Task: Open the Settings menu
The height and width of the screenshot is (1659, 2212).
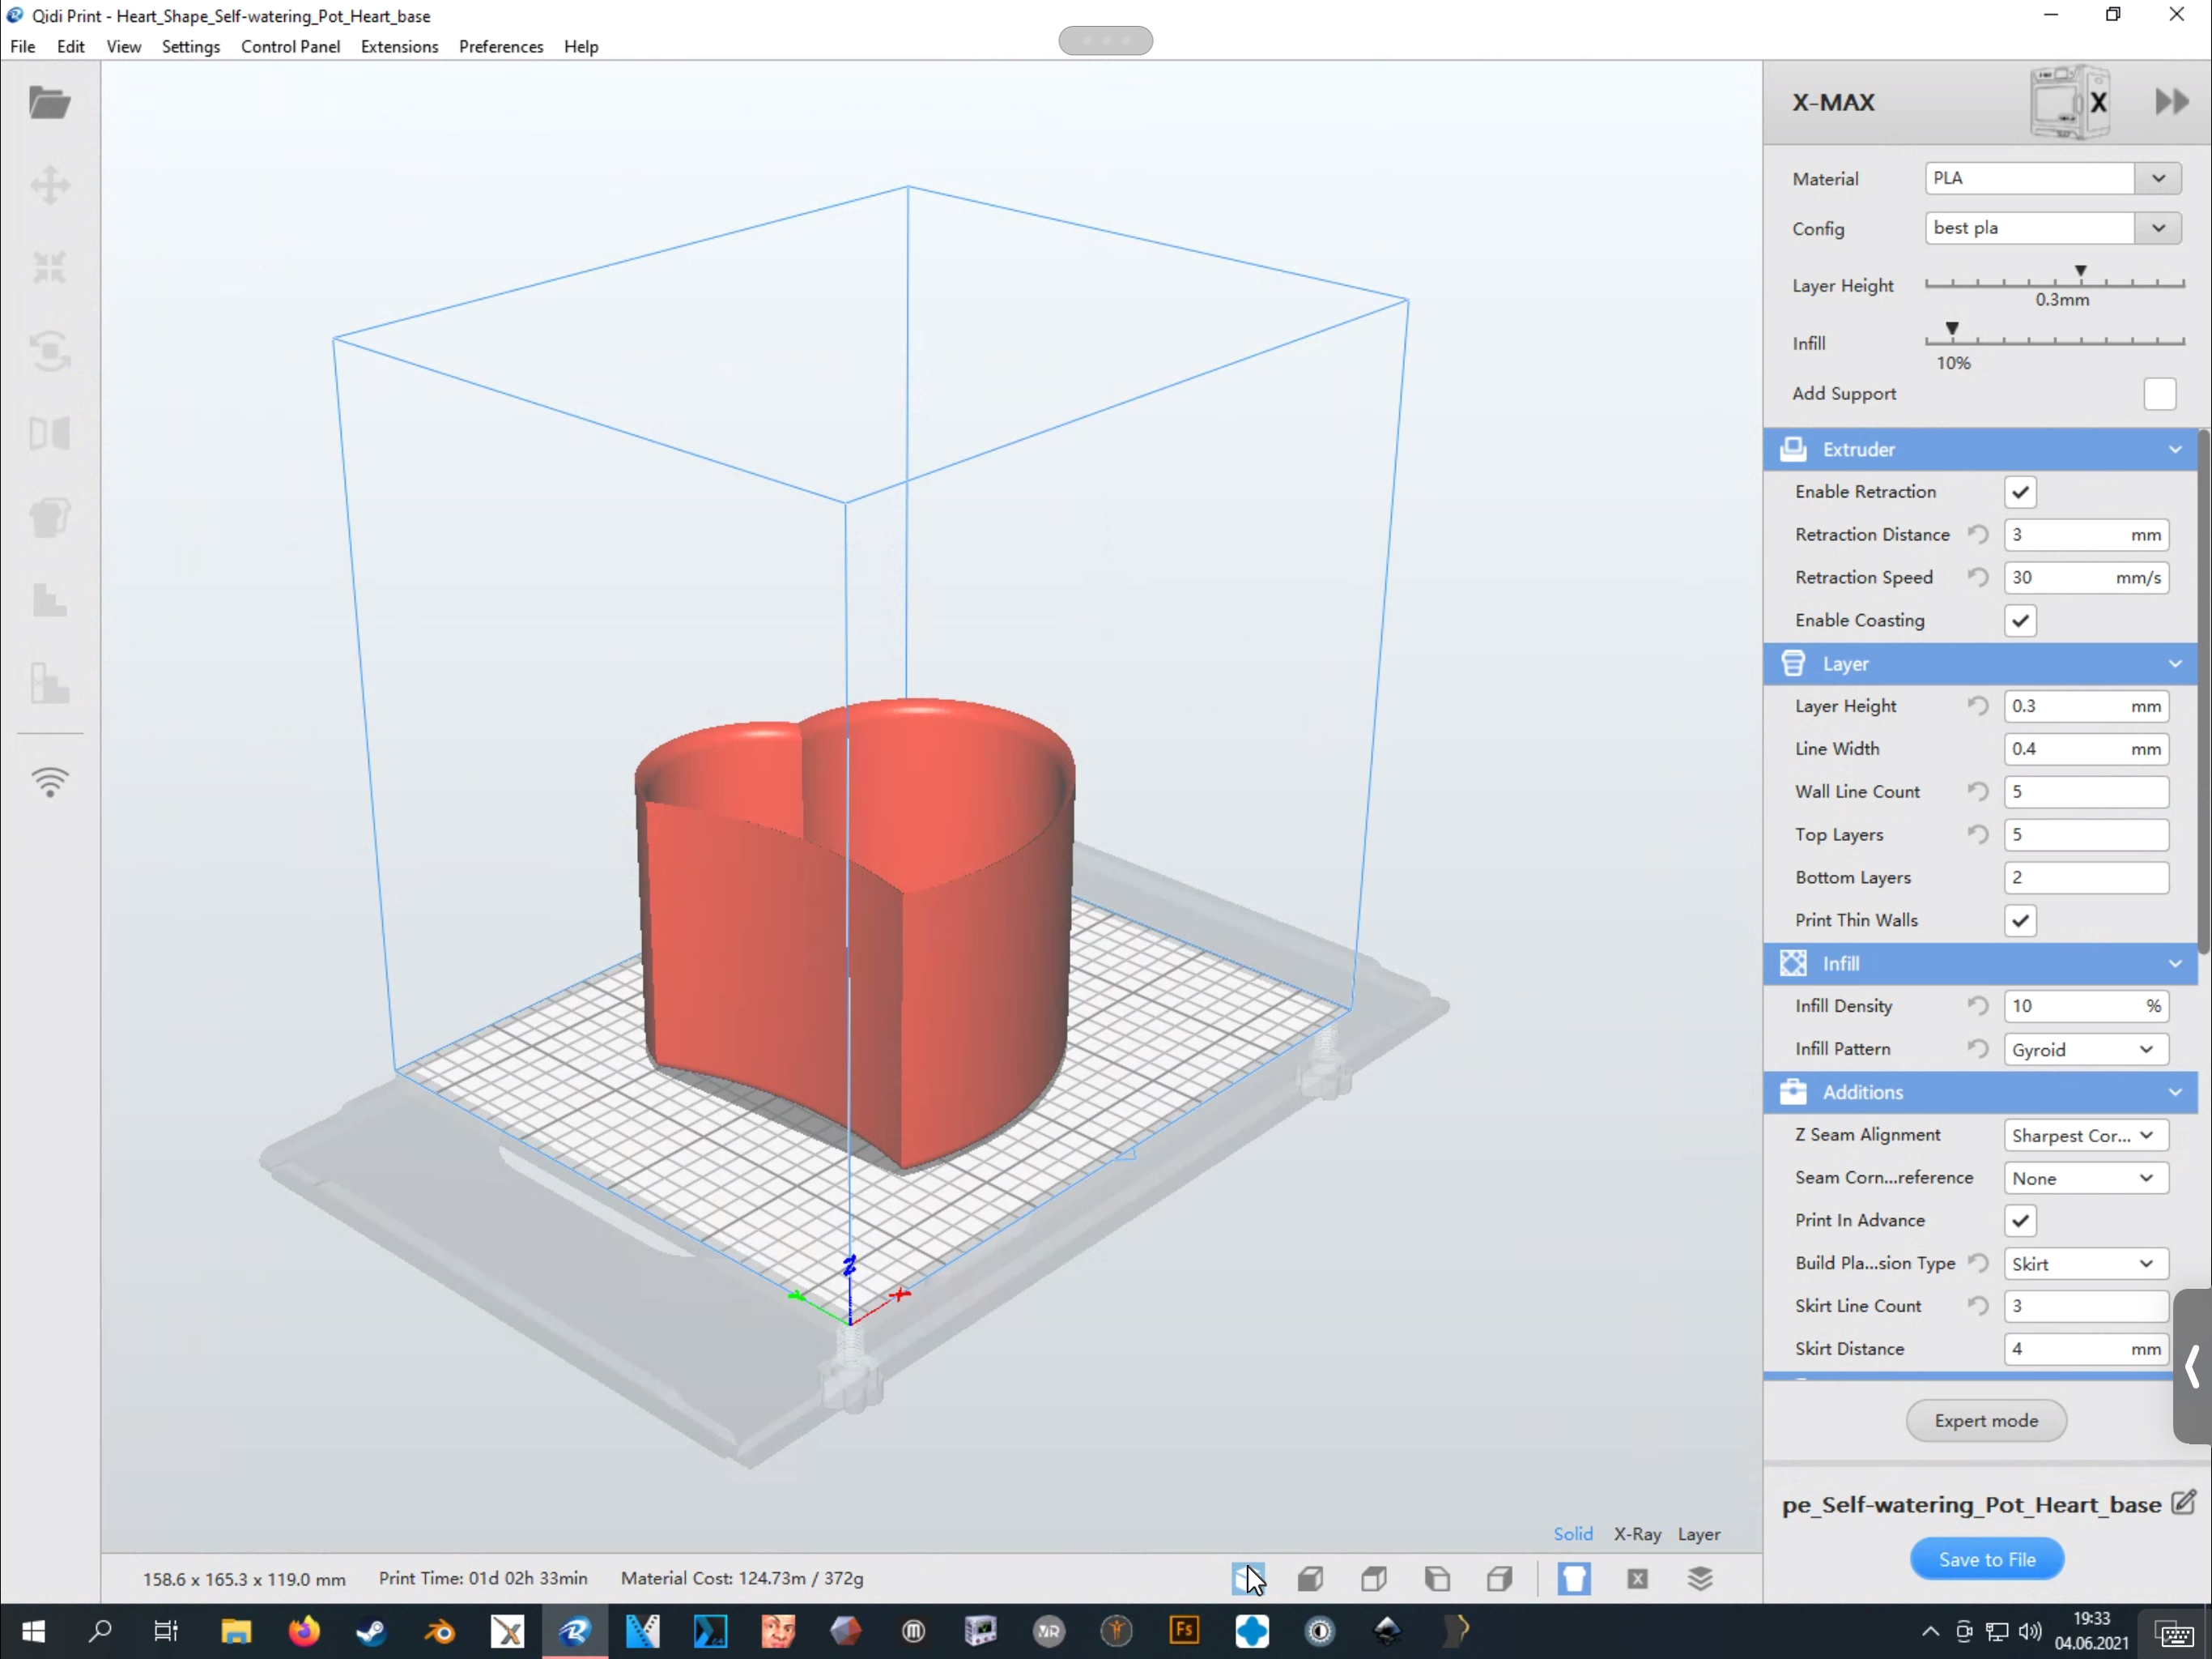Action: (189, 47)
